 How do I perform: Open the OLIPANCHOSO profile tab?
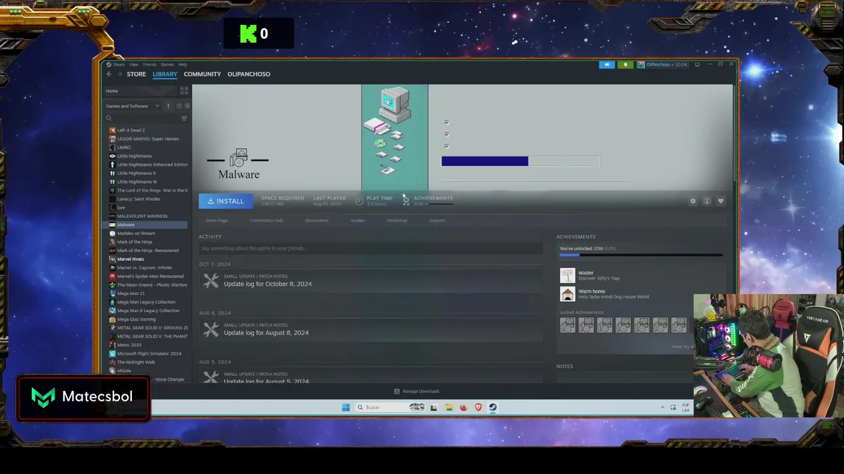coord(249,74)
